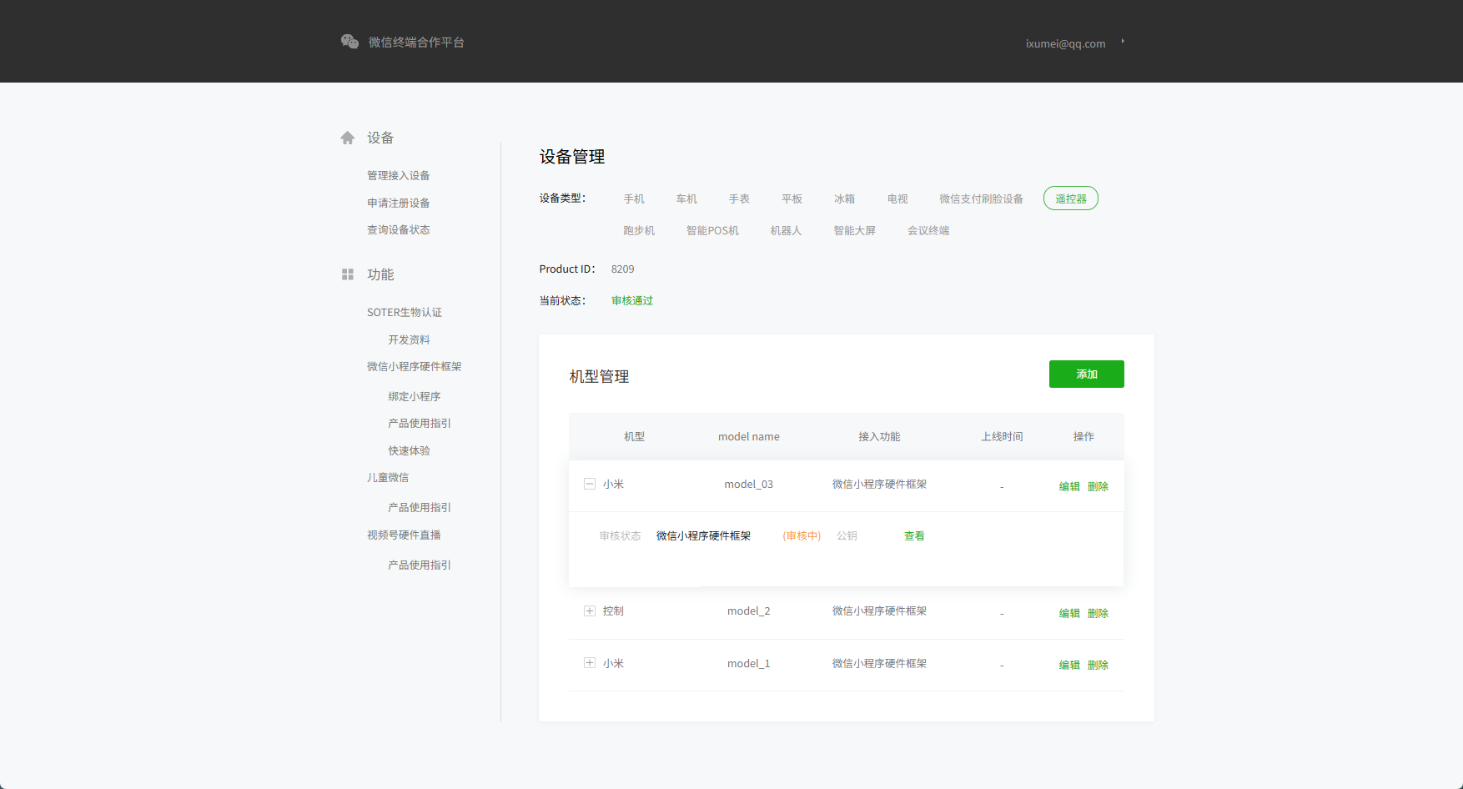Choose the 机器人 device type

[x=786, y=230]
